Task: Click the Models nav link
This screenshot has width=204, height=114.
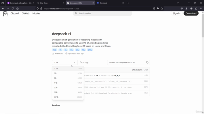Action: pos(36,13)
